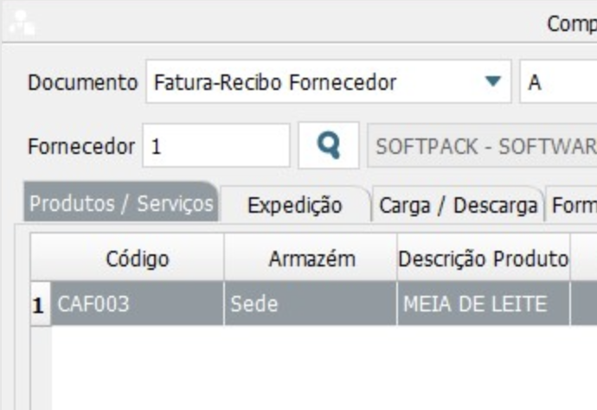Open the Expedição tab
597x410 pixels.
pos(294,206)
